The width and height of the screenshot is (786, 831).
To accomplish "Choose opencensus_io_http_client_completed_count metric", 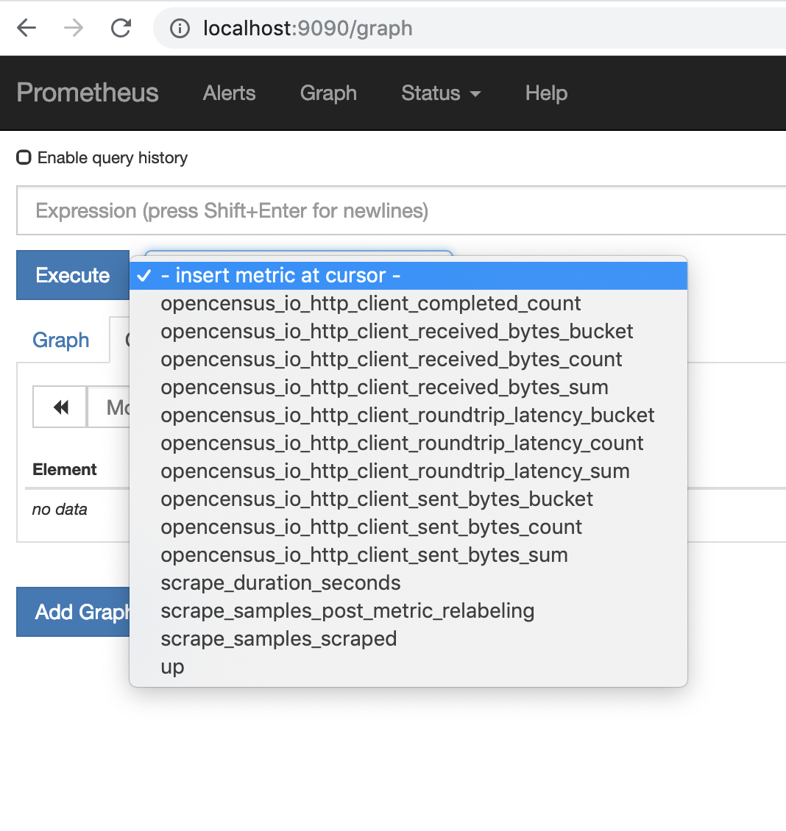I will coord(408,303).
